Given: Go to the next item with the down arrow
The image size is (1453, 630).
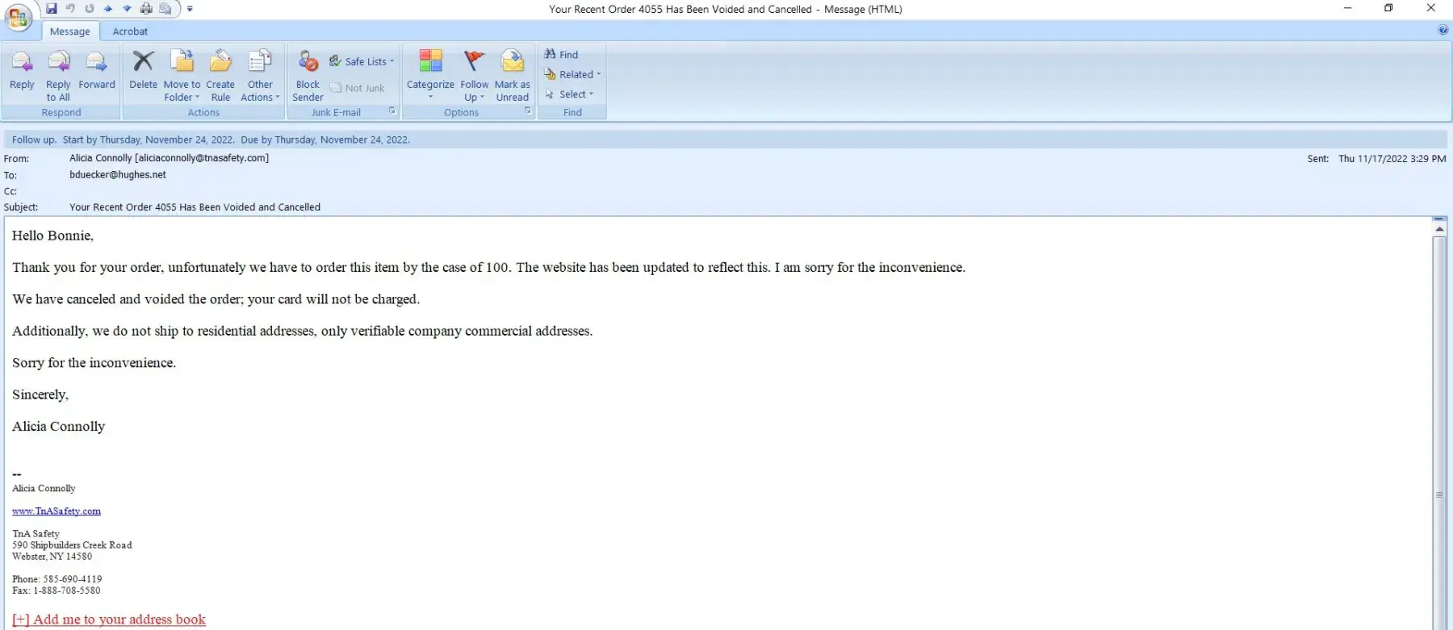Looking at the screenshot, I should click(127, 9).
